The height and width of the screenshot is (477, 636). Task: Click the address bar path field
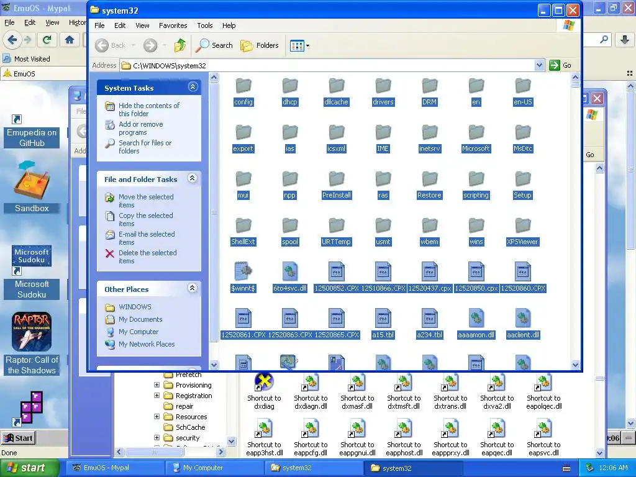pyautogui.click(x=329, y=65)
